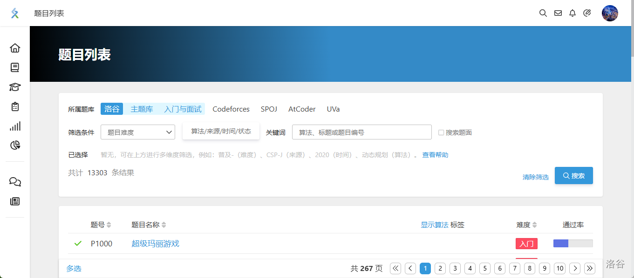
Task: Open the 算法/来源/时间/状态 filter selector
Action: (x=221, y=132)
